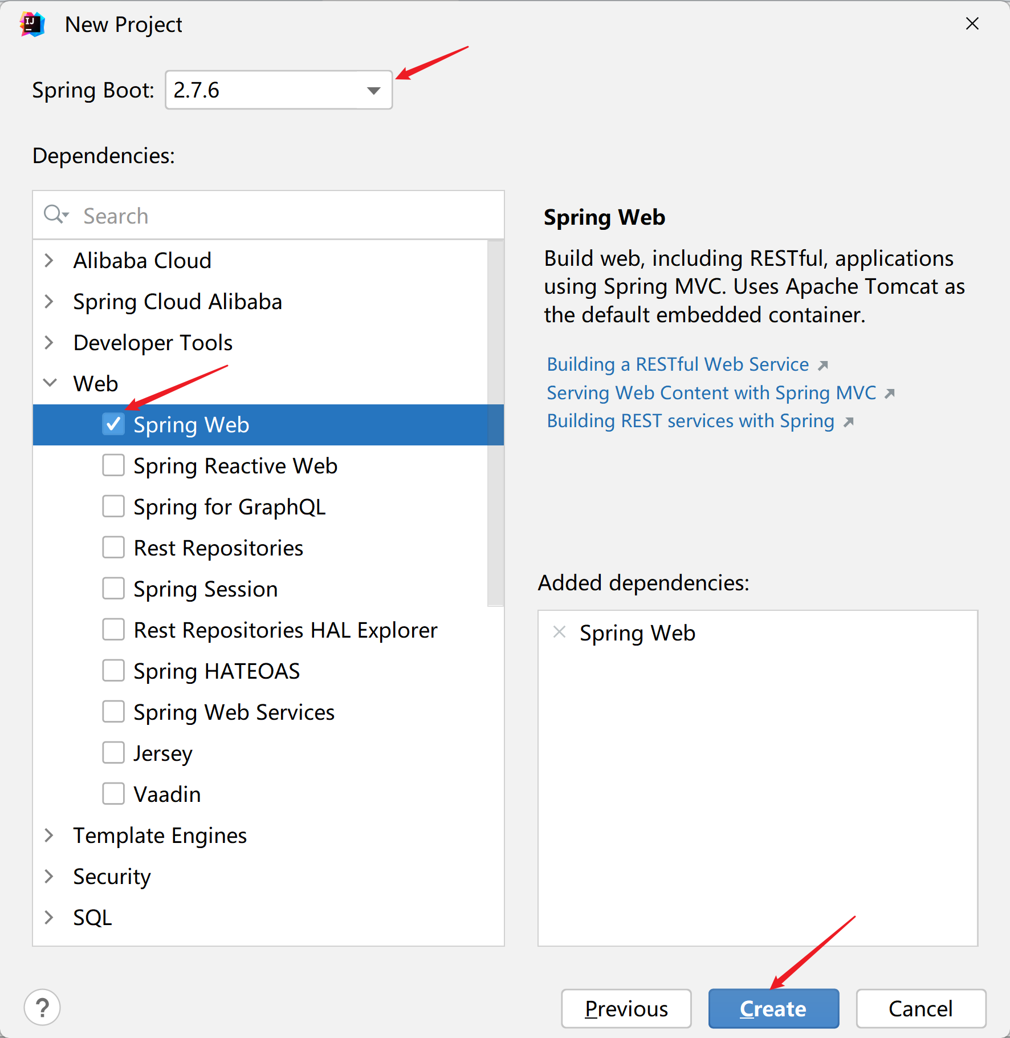1010x1038 pixels.
Task: Click the external link arrow after Building a RESTful Web Service
Action: click(x=823, y=365)
